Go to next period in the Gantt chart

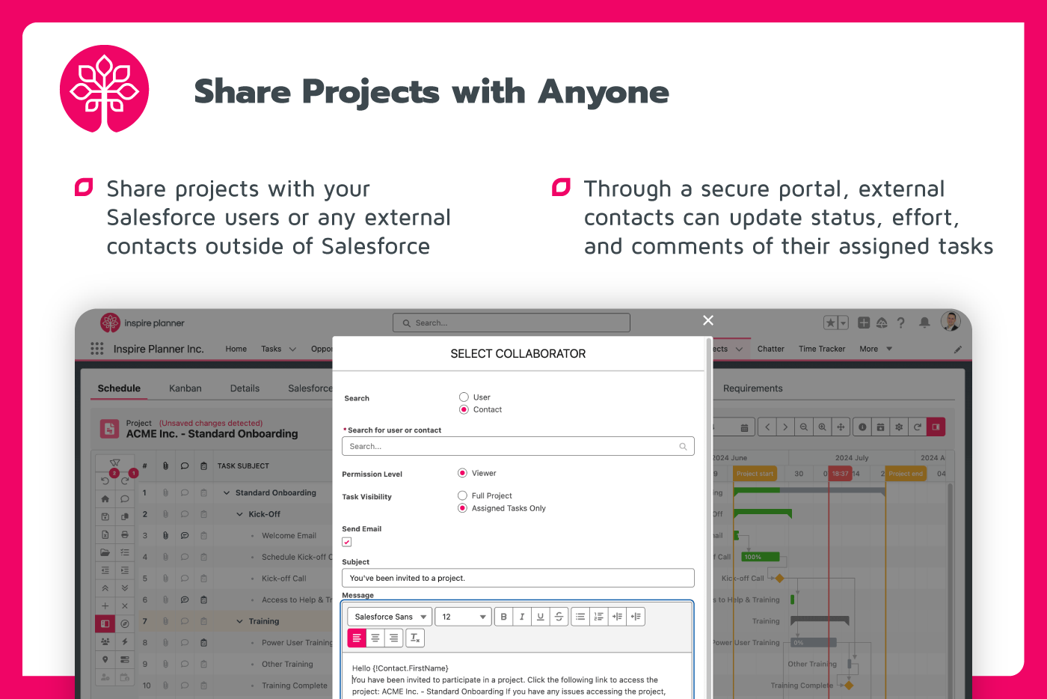(x=785, y=427)
